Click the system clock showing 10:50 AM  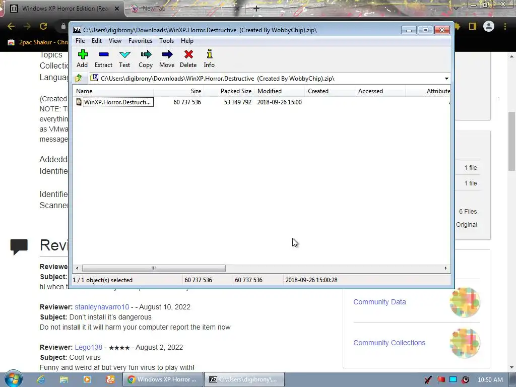point(490,380)
